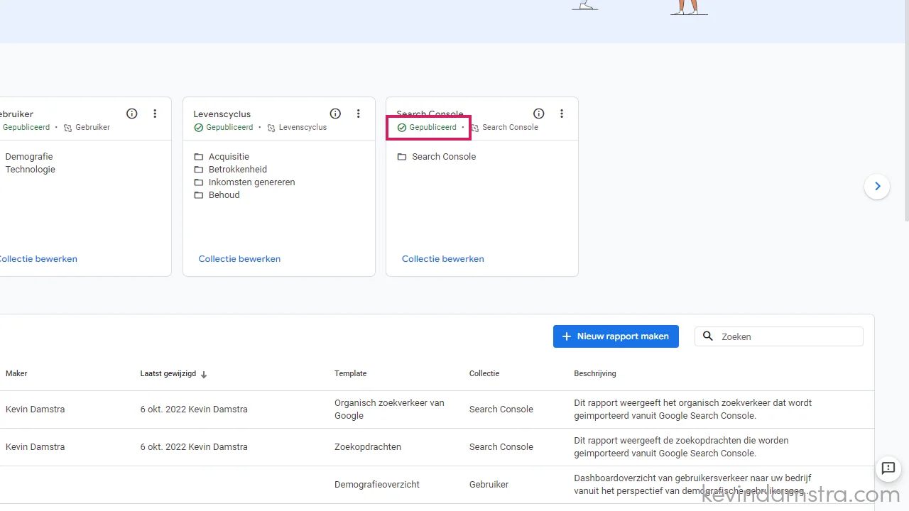The width and height of the screenshot is (909, 511).
Task: Focus the Zoeken search field
Action: pyautogui.click(x=779, y=336)
